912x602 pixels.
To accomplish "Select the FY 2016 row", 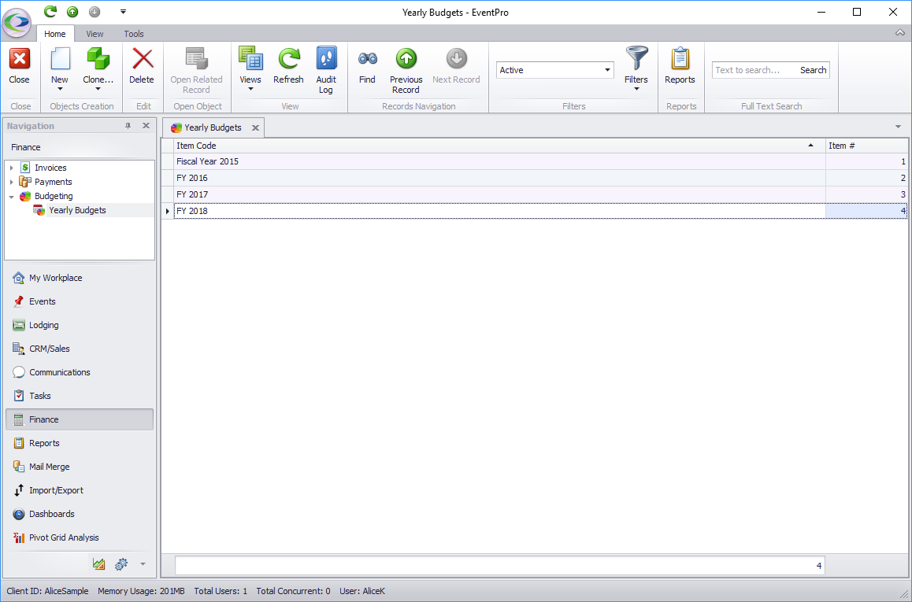I will point(540,178).
